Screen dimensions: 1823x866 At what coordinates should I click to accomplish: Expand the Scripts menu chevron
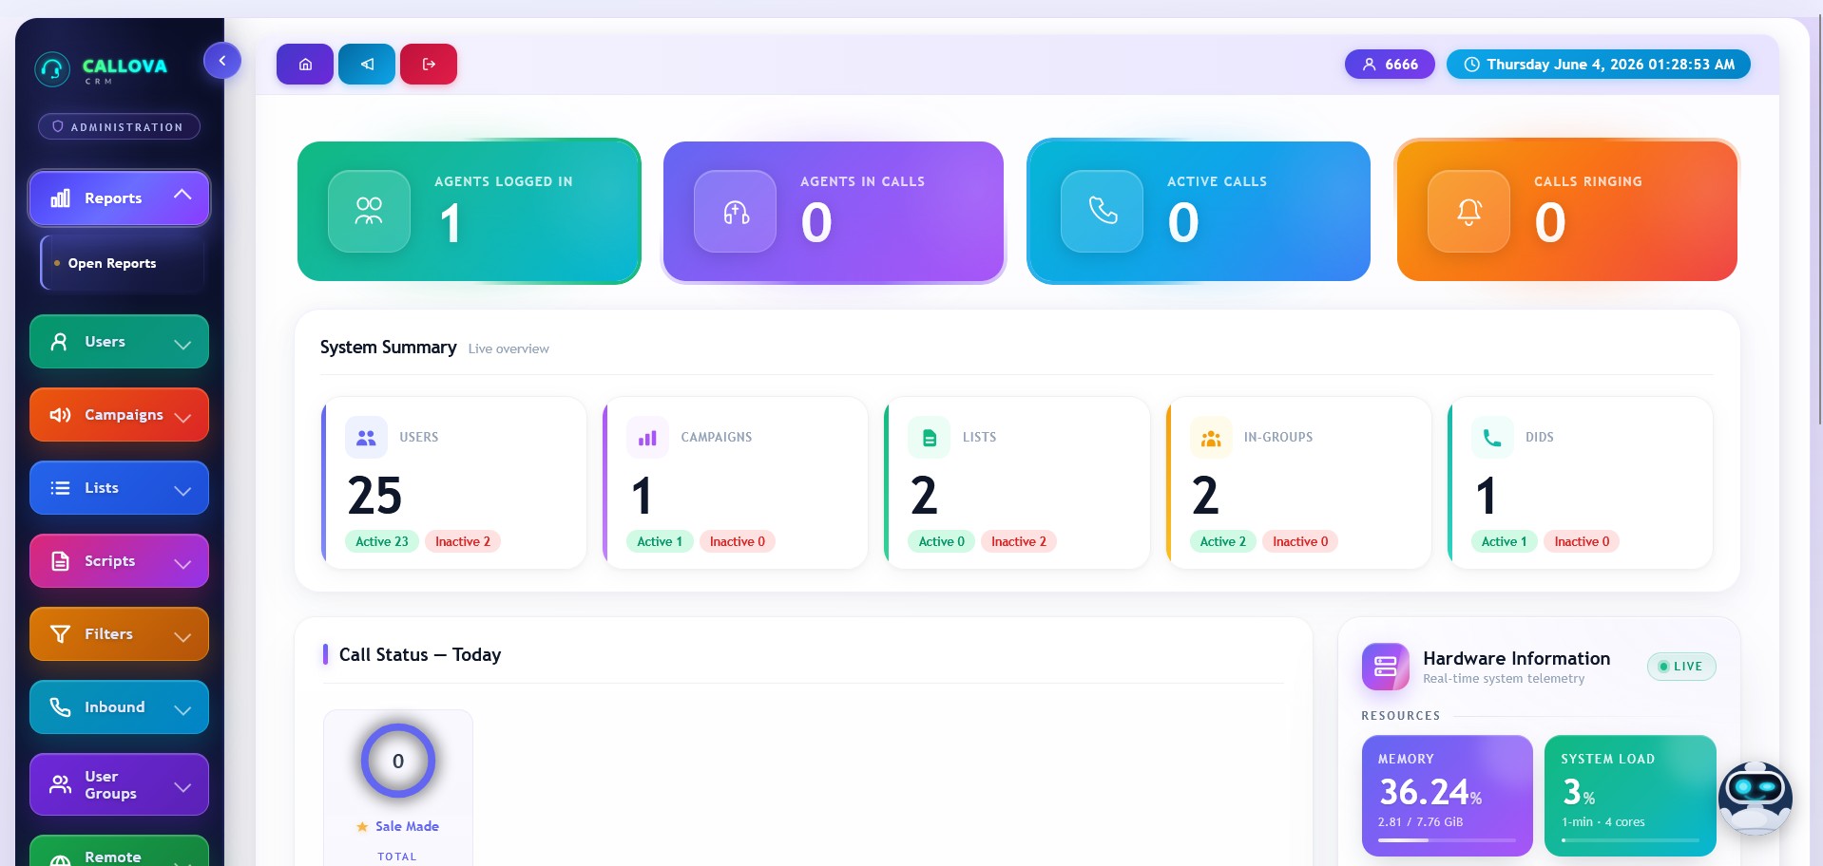click(x=182, y=564)
